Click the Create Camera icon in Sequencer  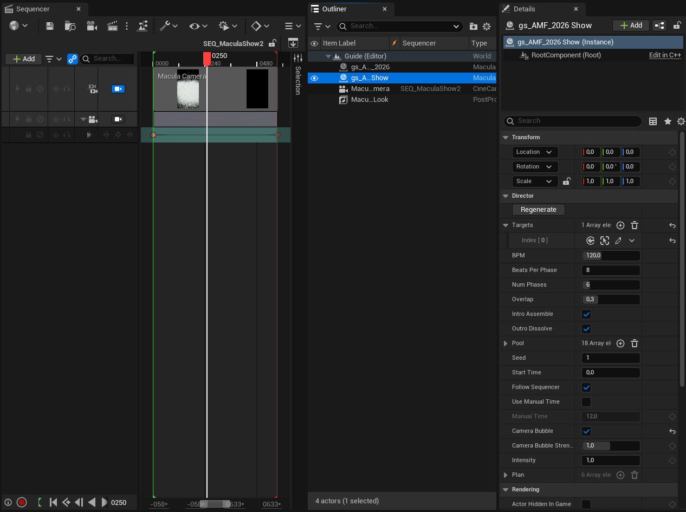[91, 26]
